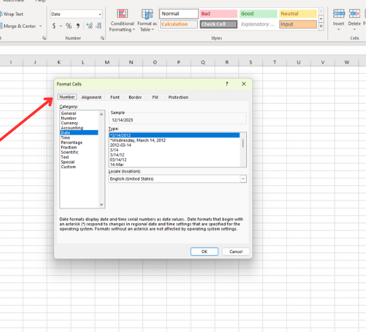Open Number group dialog launcher
The height and width of the screenshot is (332, 366).
(x=102, y=39)
